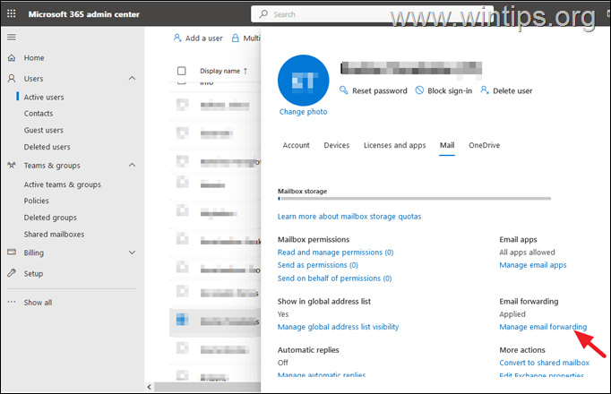Expand the Billing navigation section
The width and height of the screenshot is (611, 394).
click(132, 253)
